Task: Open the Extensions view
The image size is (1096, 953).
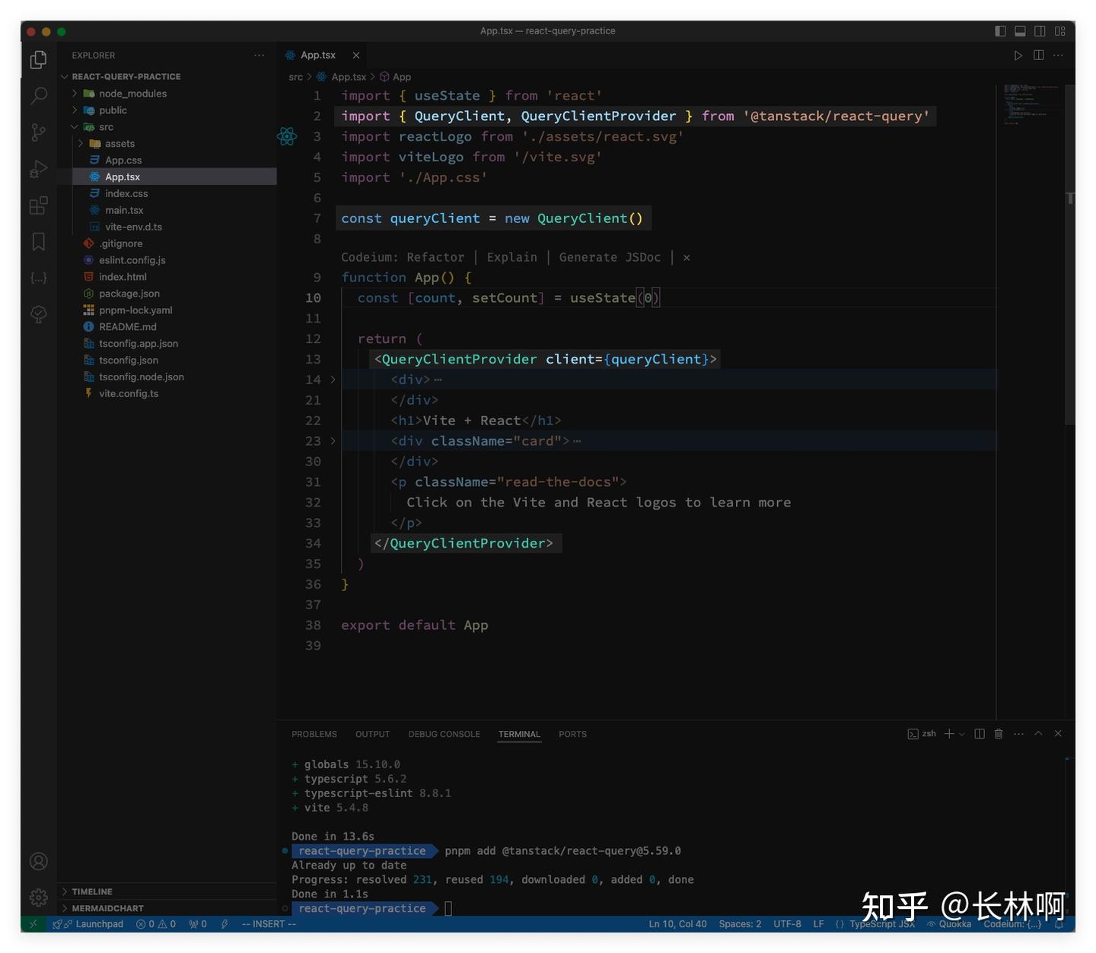Action: click(x=37, y=205)
